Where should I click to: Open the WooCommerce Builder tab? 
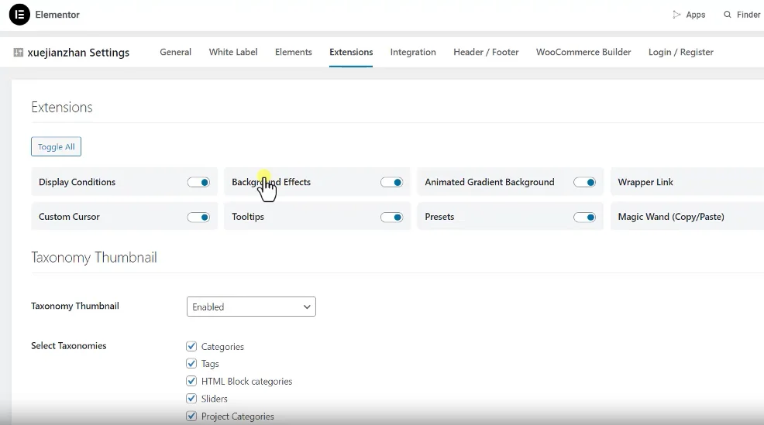pyautogui.click(x=583, y=52)
